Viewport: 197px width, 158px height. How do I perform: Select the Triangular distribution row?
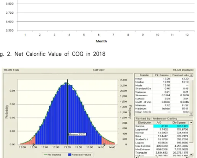point(162,153)
